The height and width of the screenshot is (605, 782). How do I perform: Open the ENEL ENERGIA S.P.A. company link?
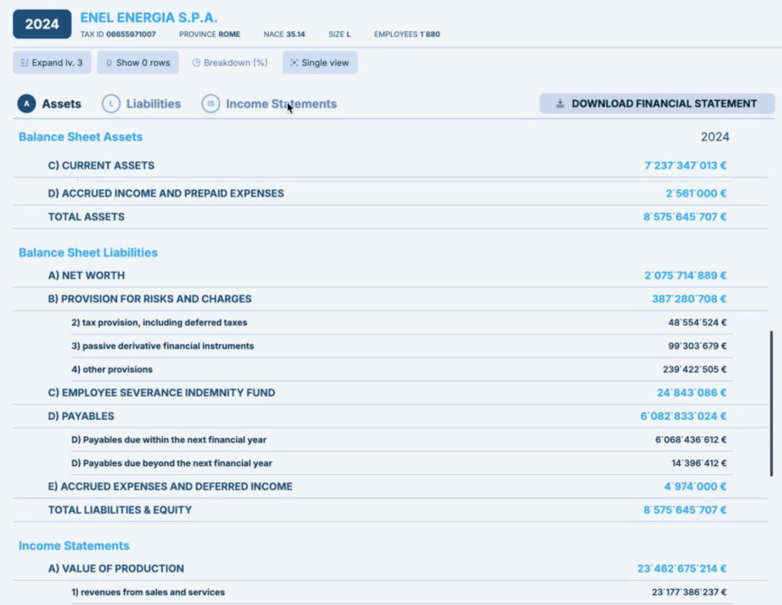(149, 18)
